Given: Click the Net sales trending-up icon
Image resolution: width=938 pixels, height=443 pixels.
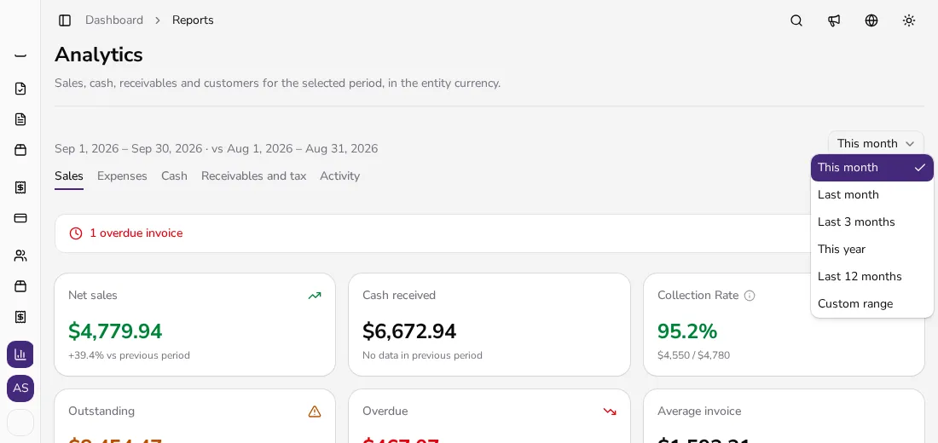Looking at the screenshot, I should (315, 296).
